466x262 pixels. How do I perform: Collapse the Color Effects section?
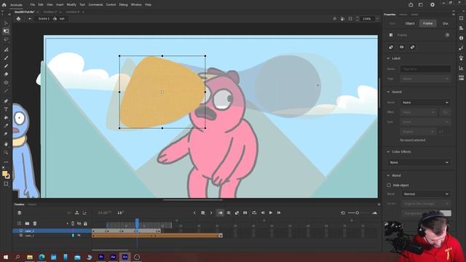388,152
